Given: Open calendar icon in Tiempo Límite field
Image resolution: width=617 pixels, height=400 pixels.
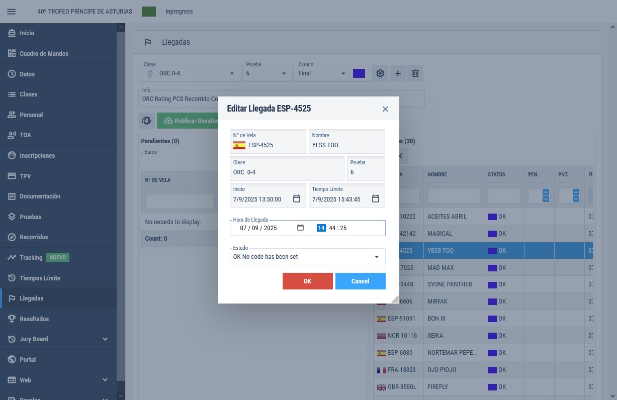Looking at the screenshot, I should click(x=376, y=199).
